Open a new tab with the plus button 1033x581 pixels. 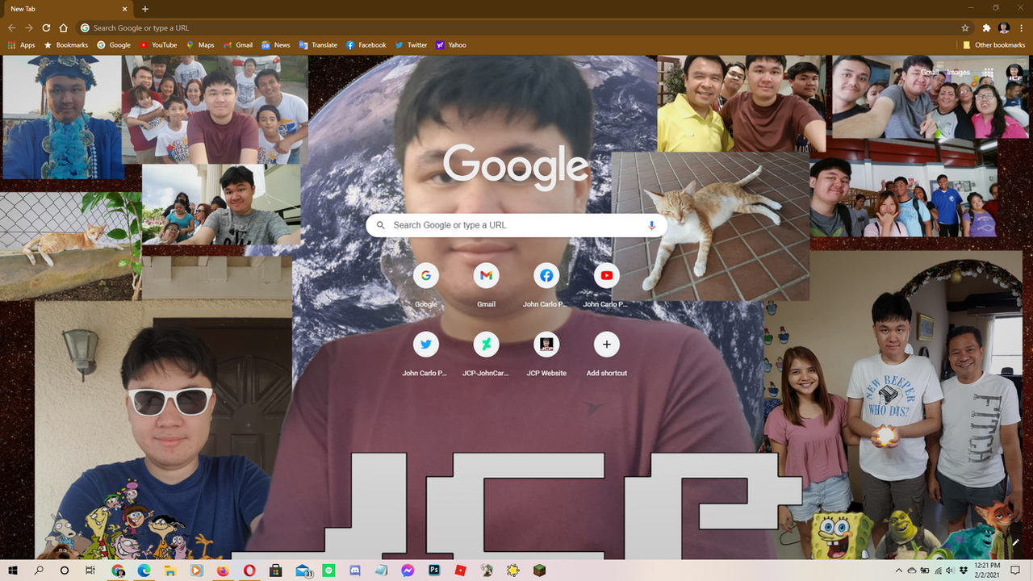(x=145, y=9)
